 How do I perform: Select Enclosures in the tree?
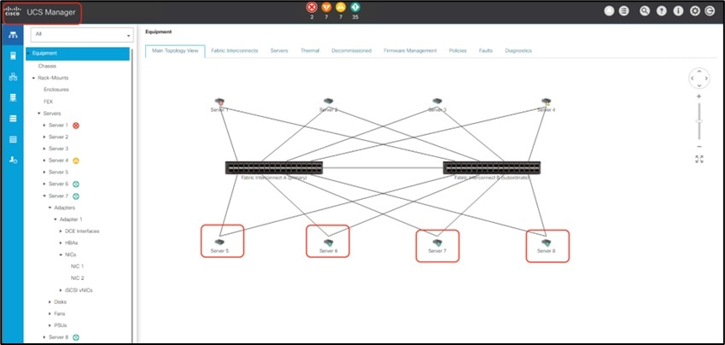(x=56, y=90)
